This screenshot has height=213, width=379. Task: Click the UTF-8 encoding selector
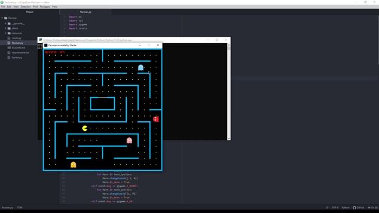335,208
